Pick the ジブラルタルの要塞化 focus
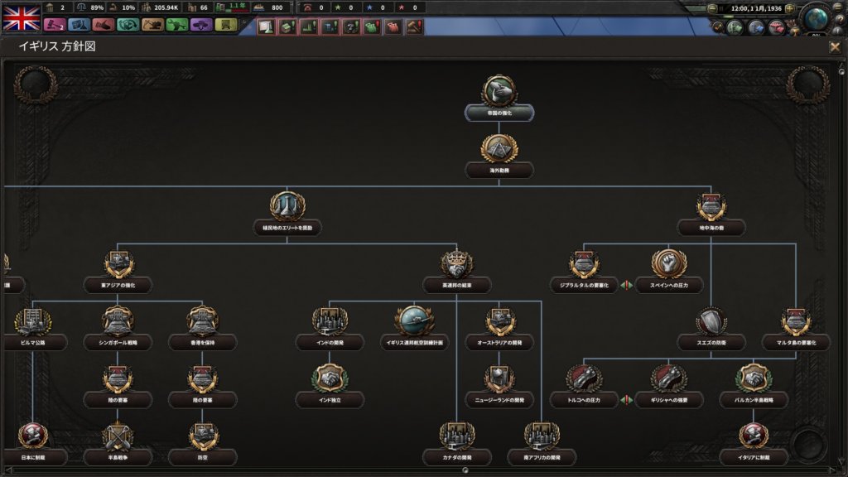The image size is (848, 477). click(x=584, y=271)
